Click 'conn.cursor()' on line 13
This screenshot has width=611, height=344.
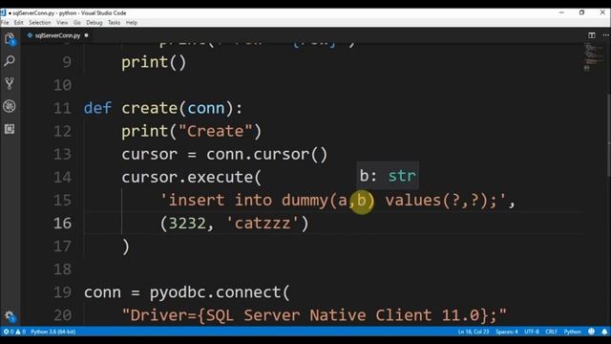click(267, 154)
